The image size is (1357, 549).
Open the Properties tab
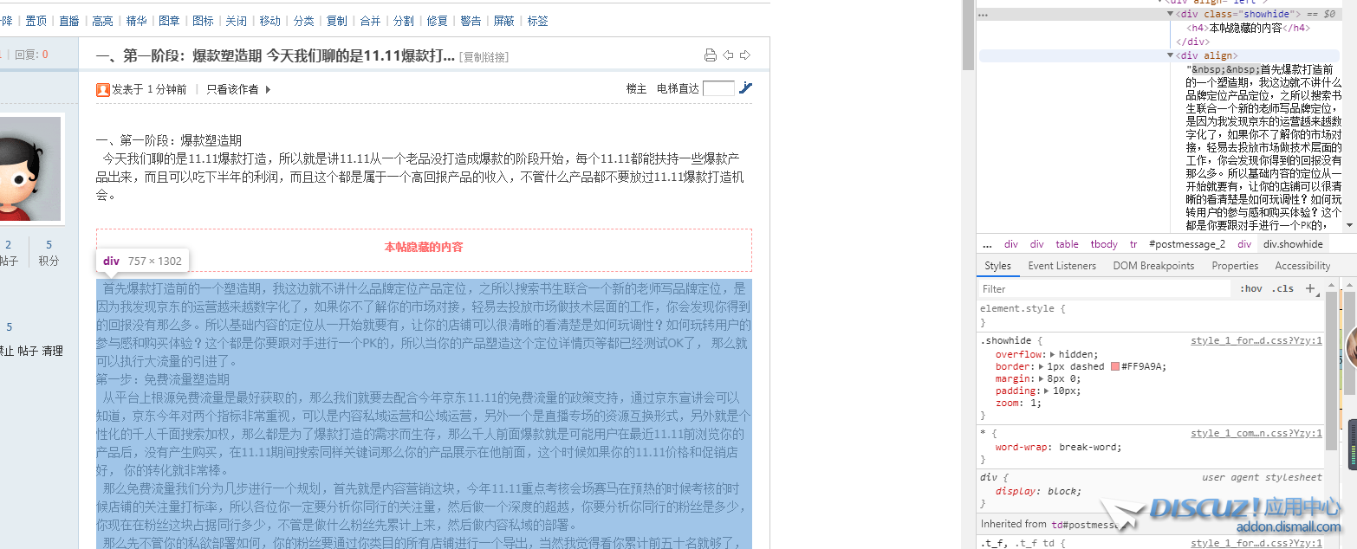[1235, 266]
